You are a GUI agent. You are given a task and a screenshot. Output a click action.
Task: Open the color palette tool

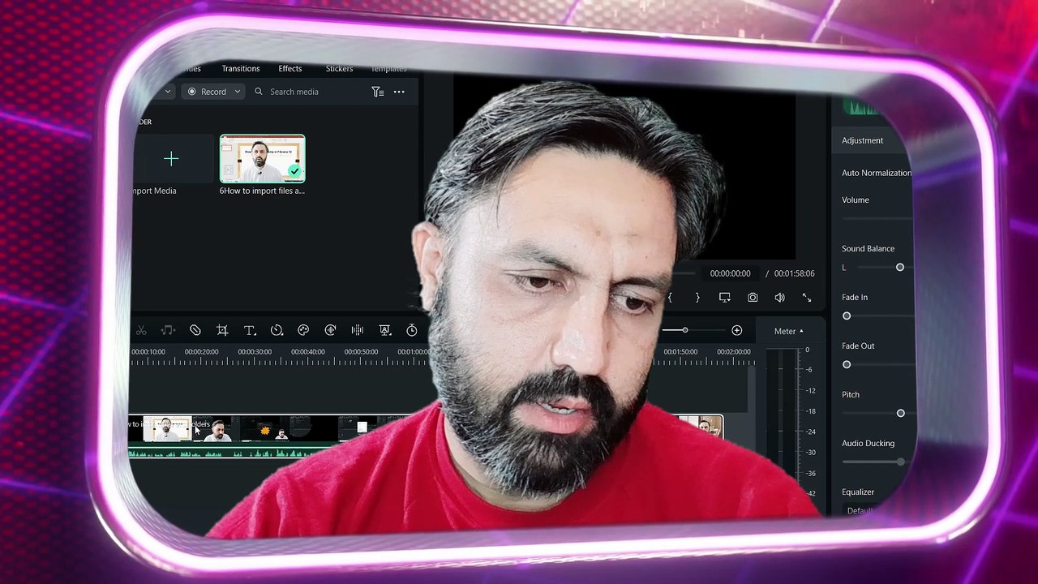(303, 330)
